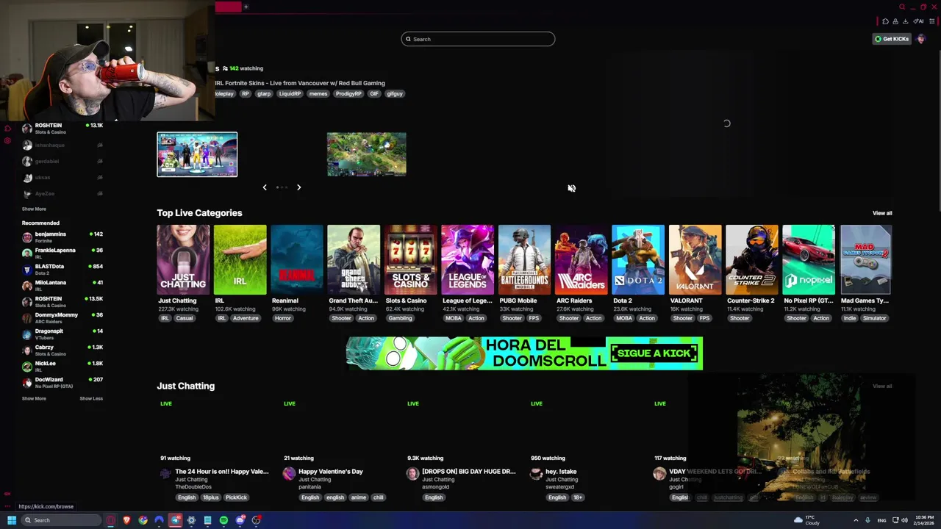The height and width of the screenshot is (529, 941).
Task: Open Windows Start menu
Action: click(x=12, y=520)
